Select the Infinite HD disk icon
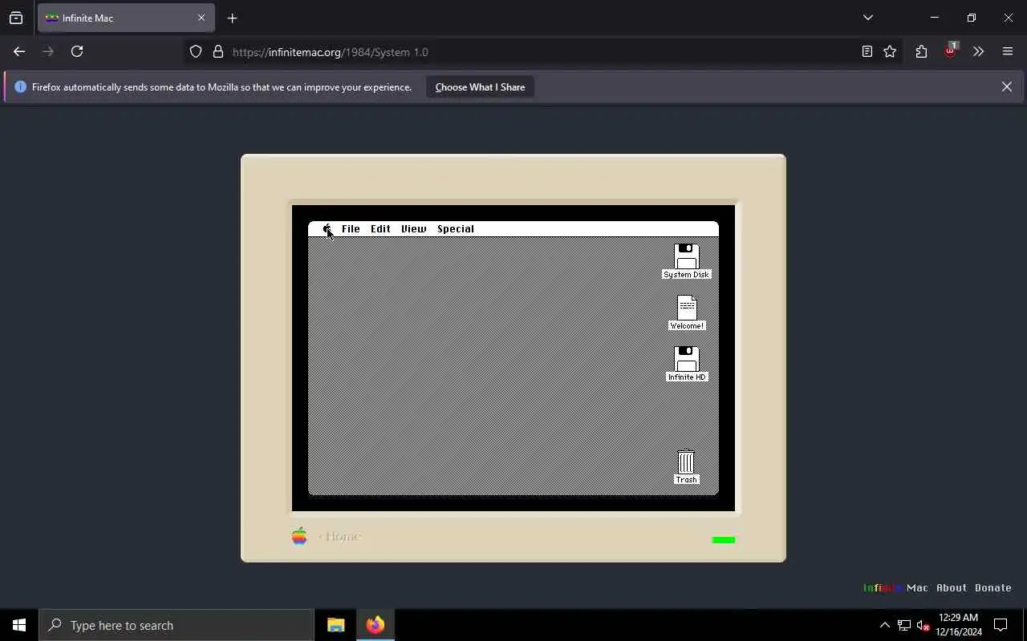 [x=686, y=360]
